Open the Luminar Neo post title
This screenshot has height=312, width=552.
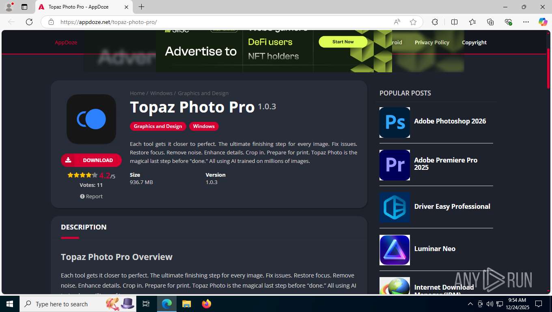coord(435,249)
